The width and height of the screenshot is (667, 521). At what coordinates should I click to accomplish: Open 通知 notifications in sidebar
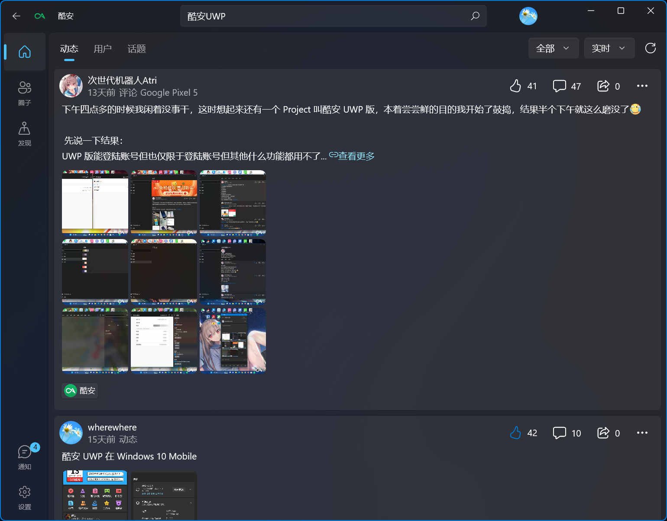click(25, 457)
